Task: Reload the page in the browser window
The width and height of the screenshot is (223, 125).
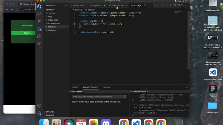Action: [17, 9]
